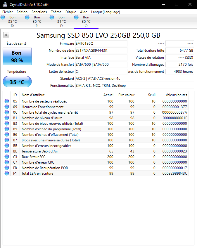Screen dimensions: 197x248
Task: Click status orb for Blocs avec une mauvaise durée
Action: [7, 140]
